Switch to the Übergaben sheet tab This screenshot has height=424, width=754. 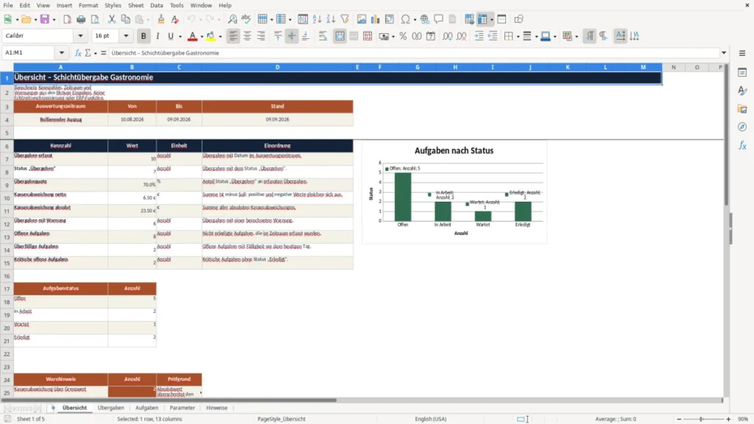pyautogui.click(x=110, y=408)
